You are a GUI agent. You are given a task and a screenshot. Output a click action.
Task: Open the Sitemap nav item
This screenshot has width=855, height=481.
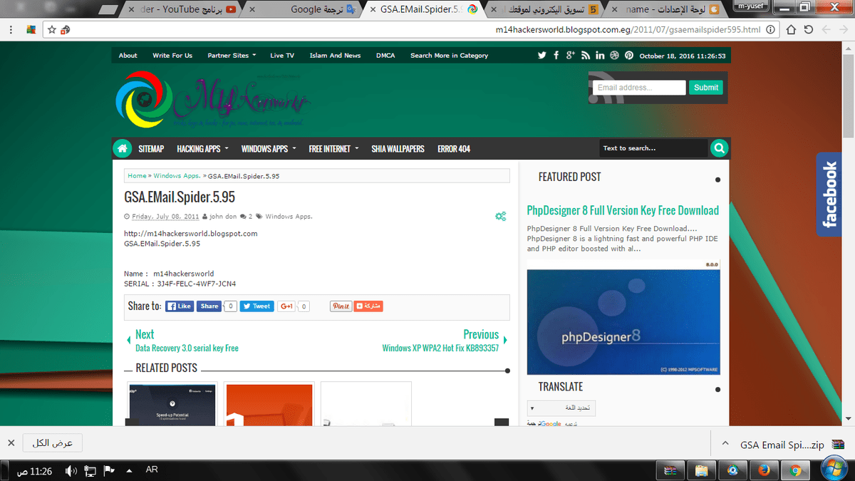(x=151, y=149)
